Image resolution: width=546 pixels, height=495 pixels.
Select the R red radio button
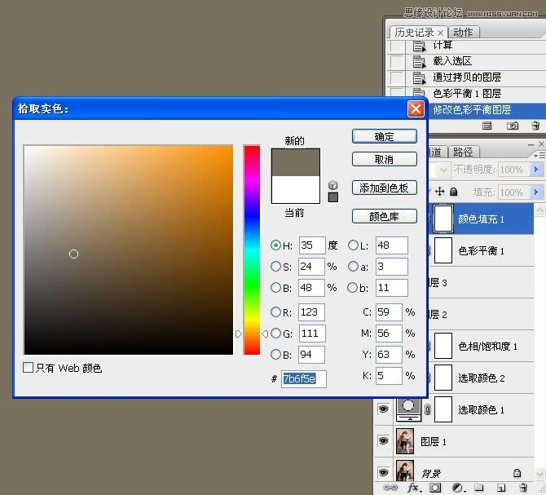point(275,312)
